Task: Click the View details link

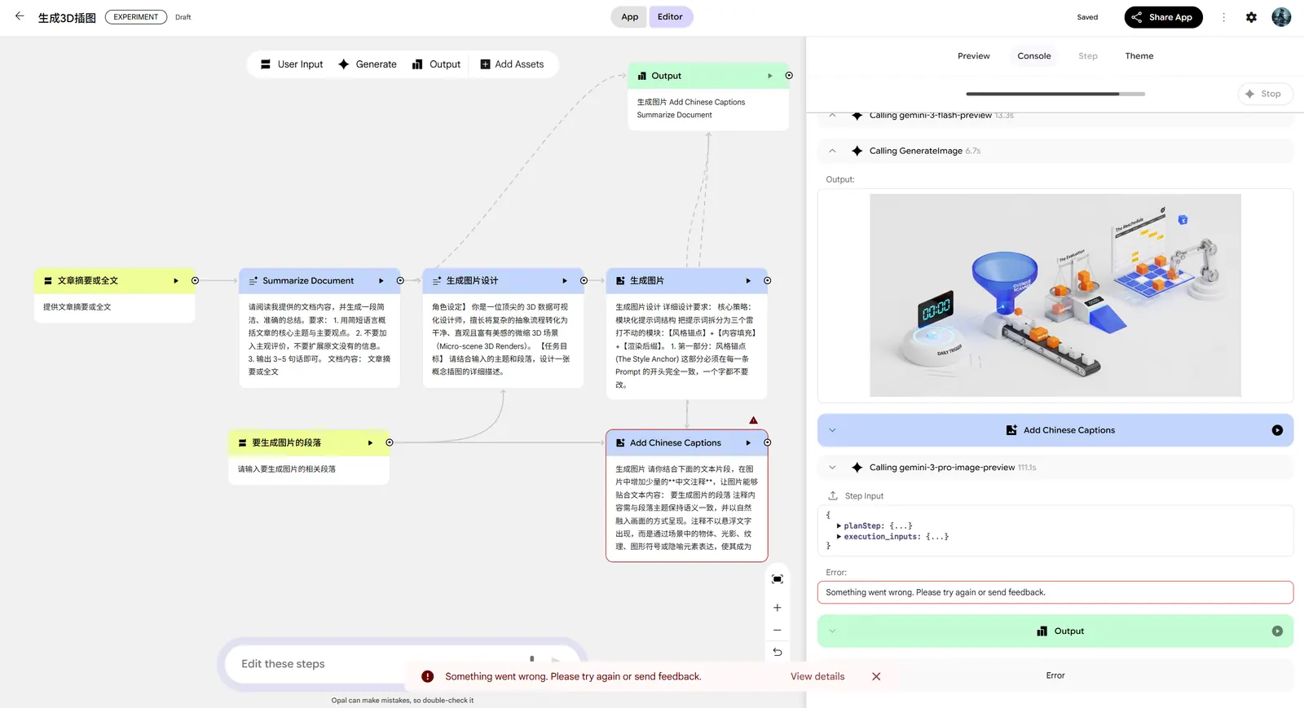Action: (x=817, y=677)
